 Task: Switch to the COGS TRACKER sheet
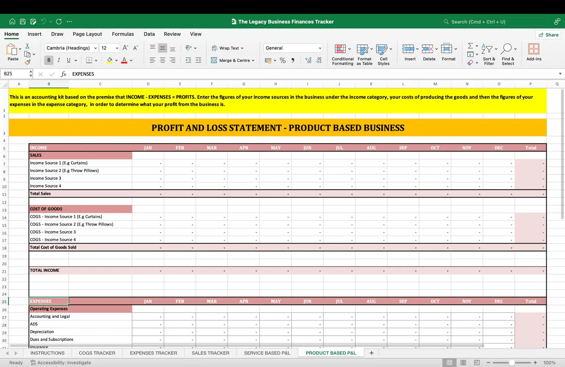pyautogui.click(x=97, y=353)
